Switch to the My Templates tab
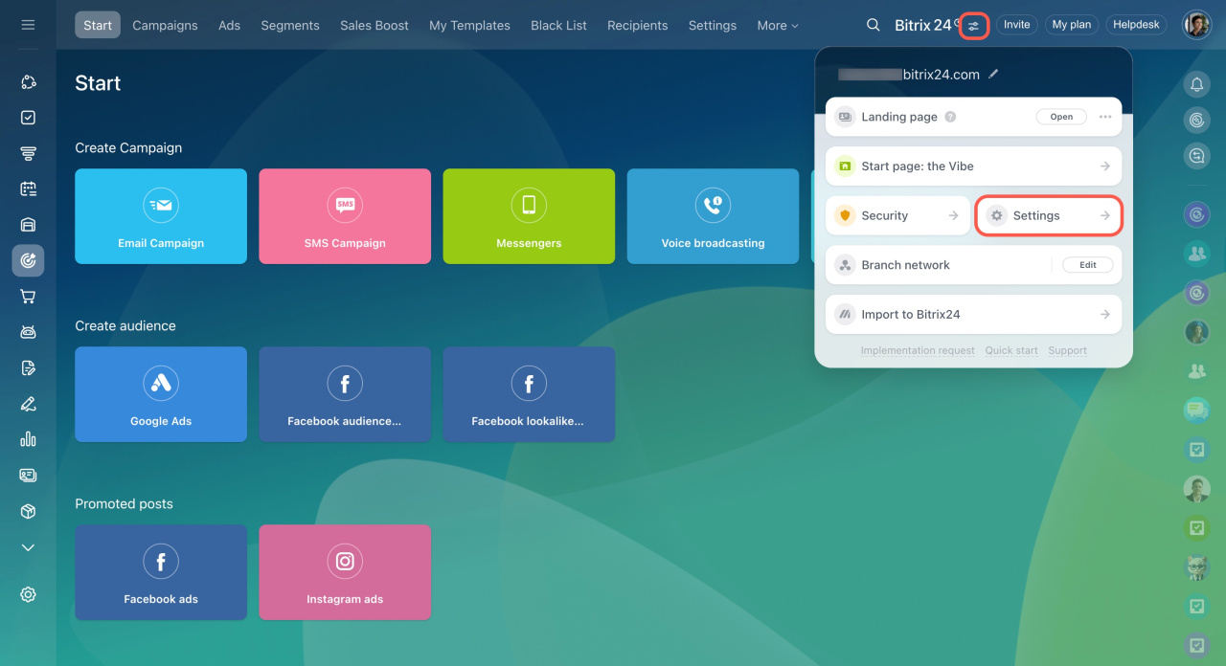The image size is (1226, 666). point(469,26)
